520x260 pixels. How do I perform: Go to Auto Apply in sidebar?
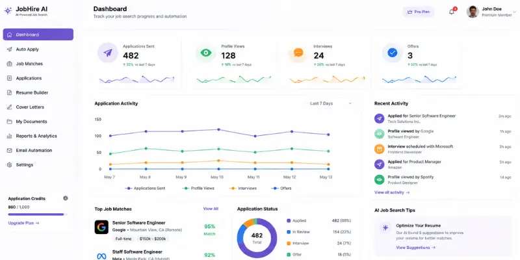point(38,49)
